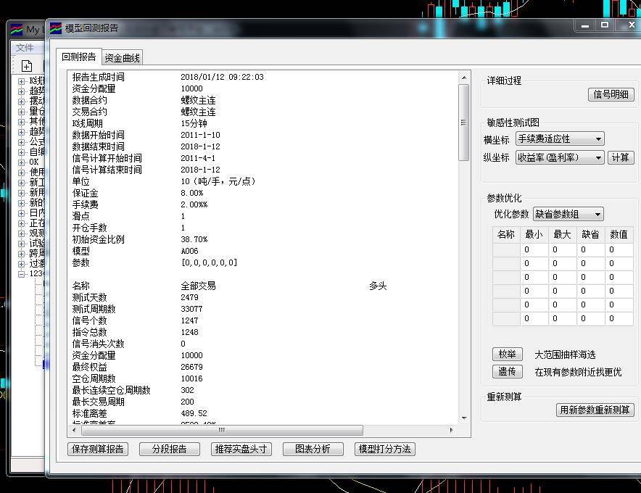
Task: Expand the 观测 tree node
Action: tap(21, 234)
